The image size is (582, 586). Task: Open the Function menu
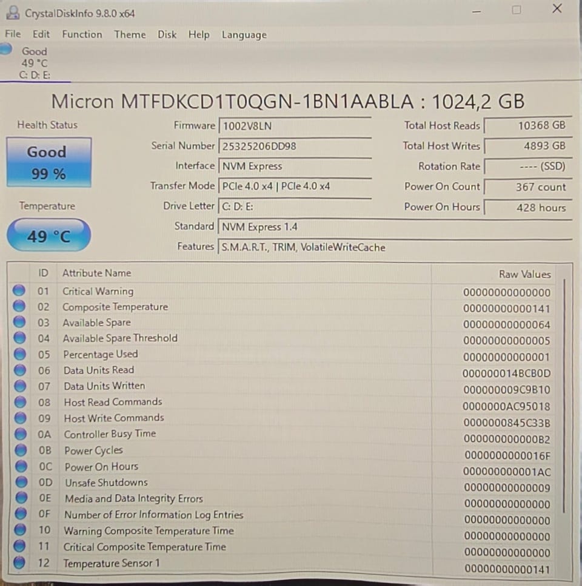82,35
